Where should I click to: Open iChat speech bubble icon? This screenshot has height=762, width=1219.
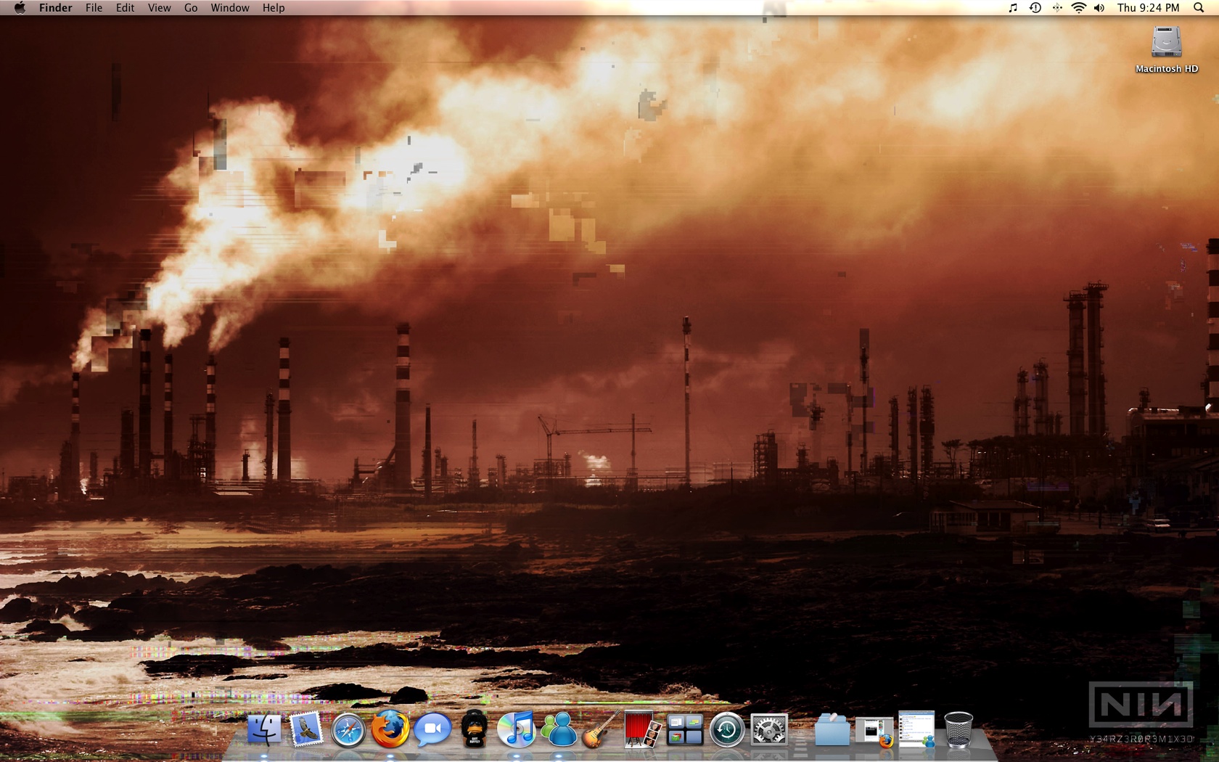[432, 729]
